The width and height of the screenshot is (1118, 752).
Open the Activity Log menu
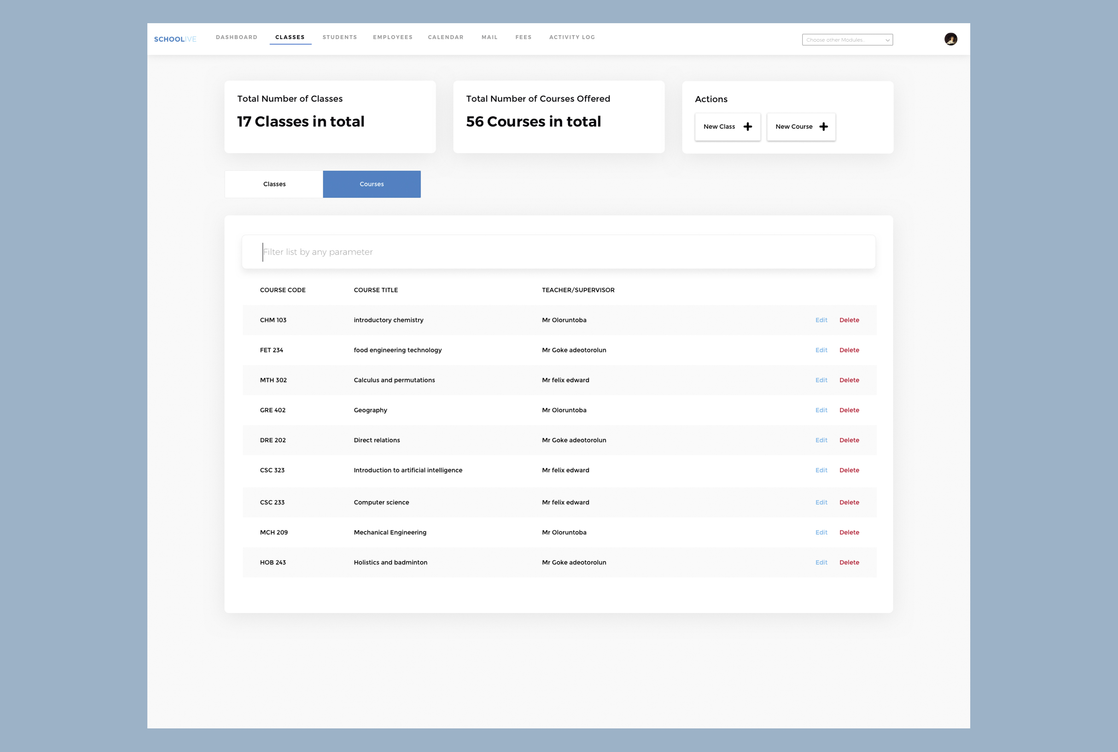coord(572,38)
